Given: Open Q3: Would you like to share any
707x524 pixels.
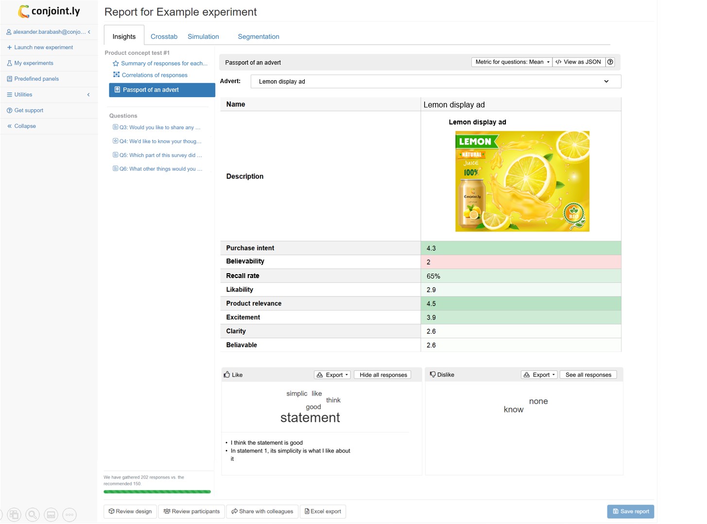Looking at the screenshot, I should pos(160,127).
